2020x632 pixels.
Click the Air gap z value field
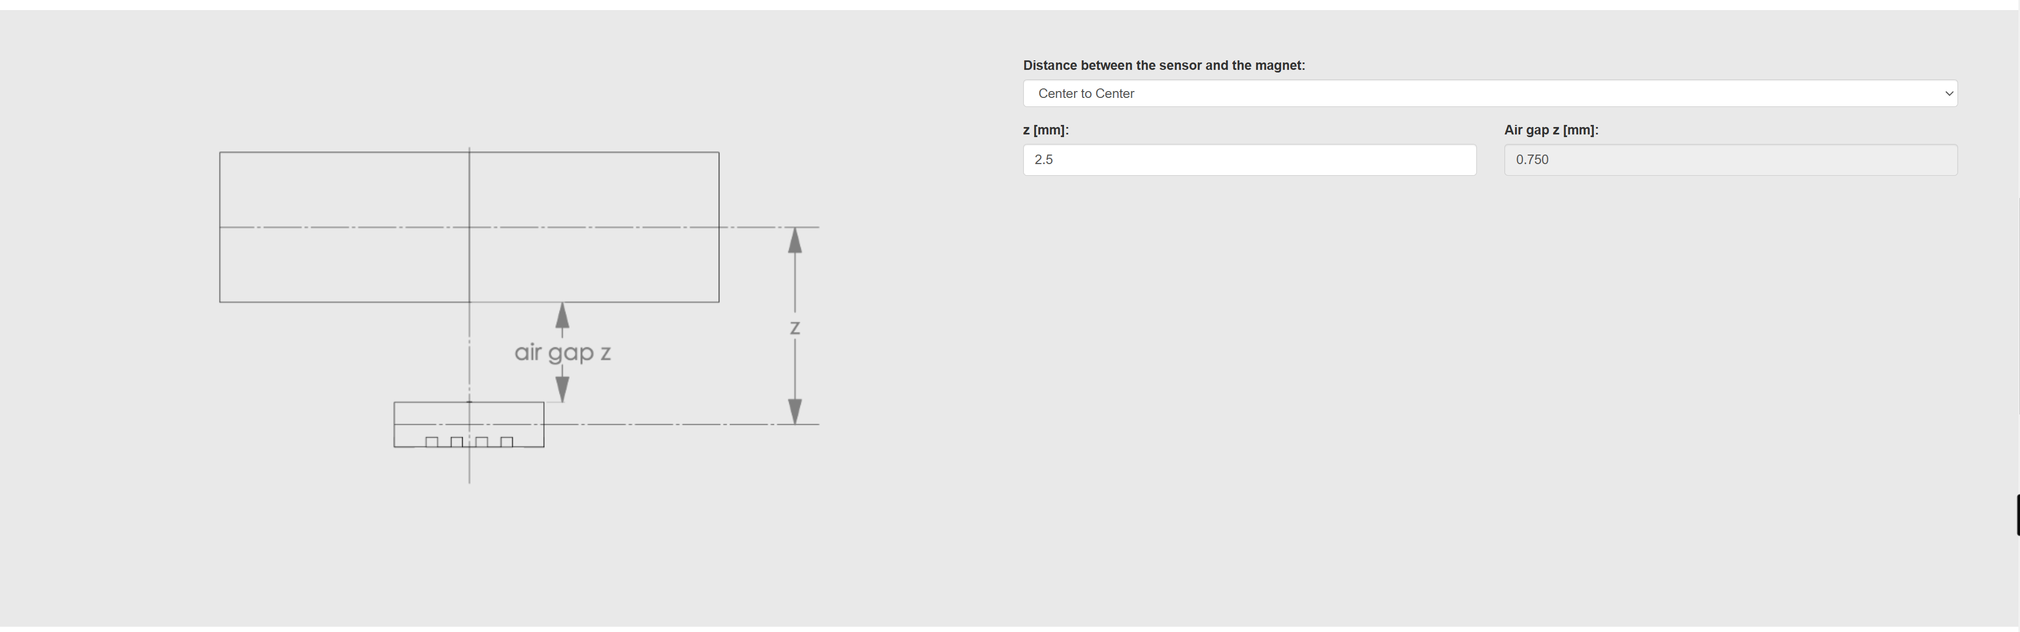coord(1730,160)
